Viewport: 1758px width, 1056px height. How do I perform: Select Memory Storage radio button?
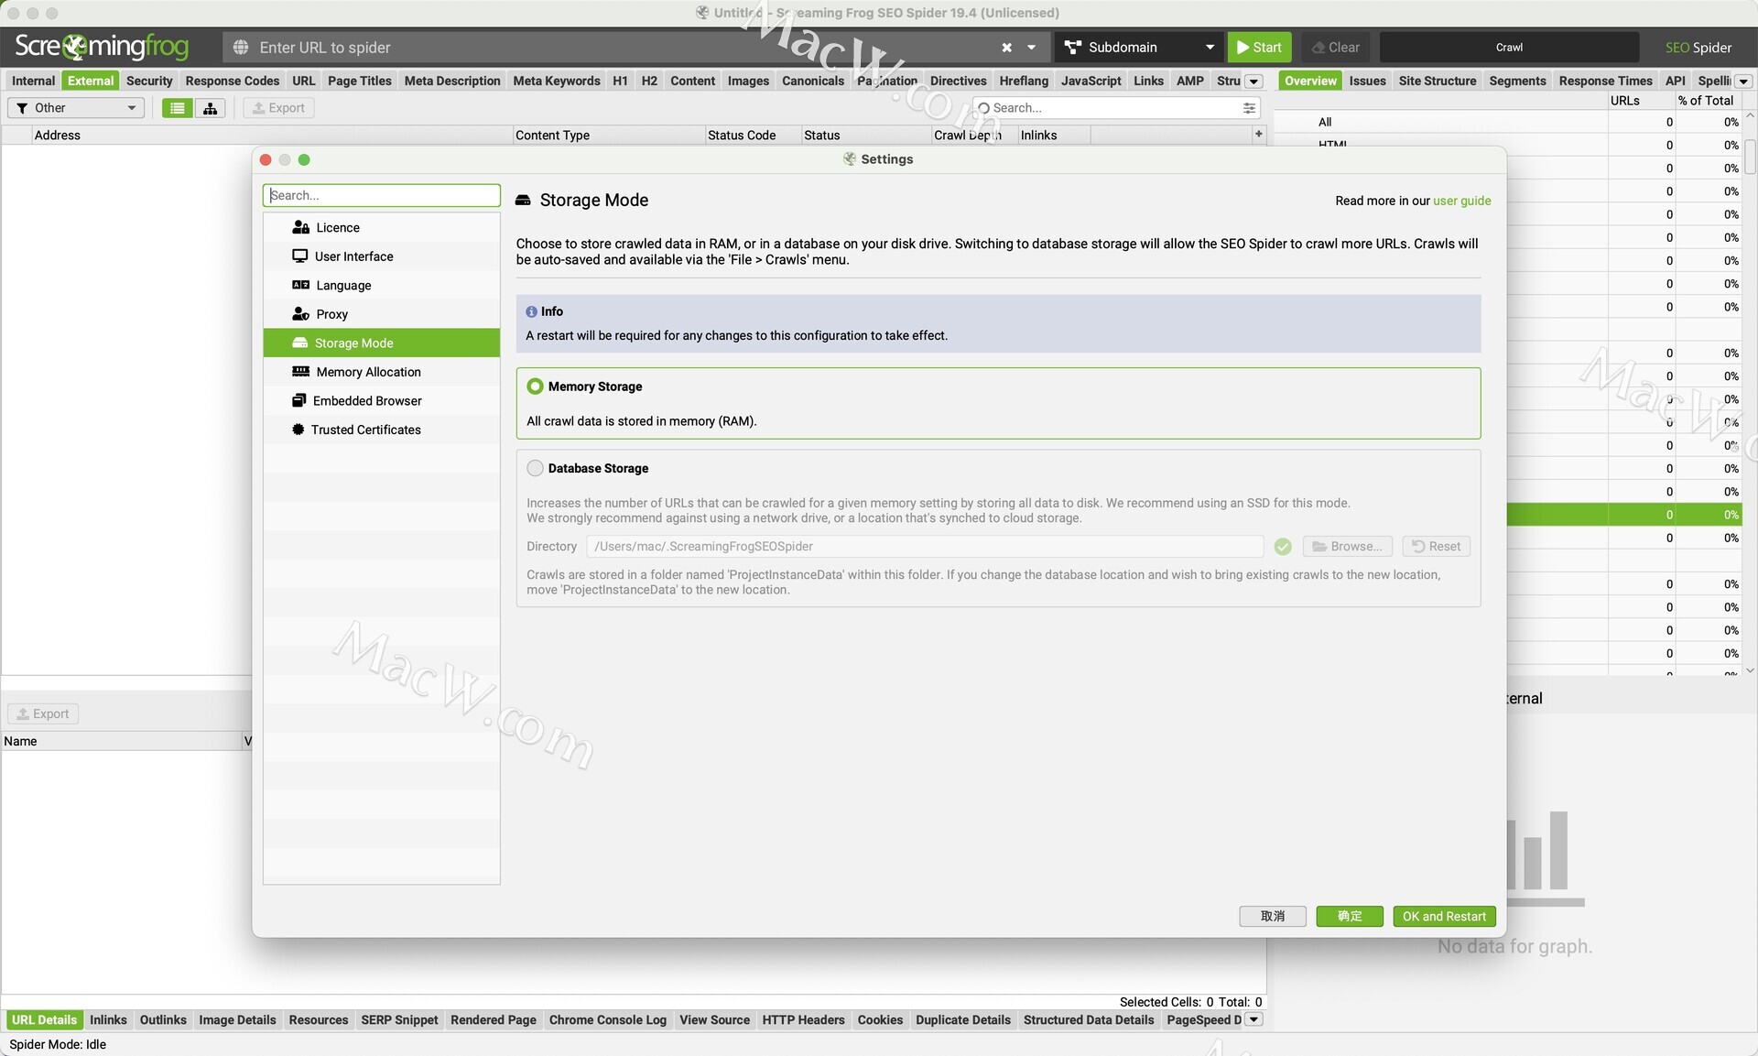click(x=535, y=386)
